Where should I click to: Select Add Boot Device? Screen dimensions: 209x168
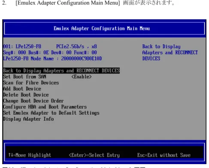click(x=22, y=89)
